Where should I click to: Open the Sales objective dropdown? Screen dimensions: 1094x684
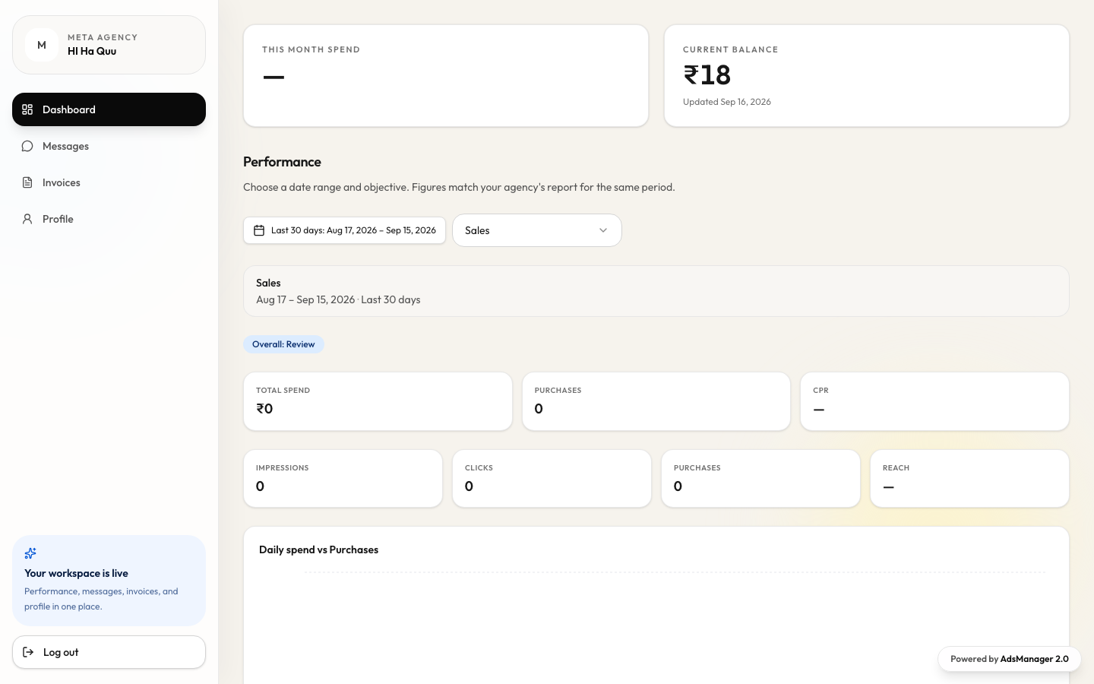click(x=537, y=230)
